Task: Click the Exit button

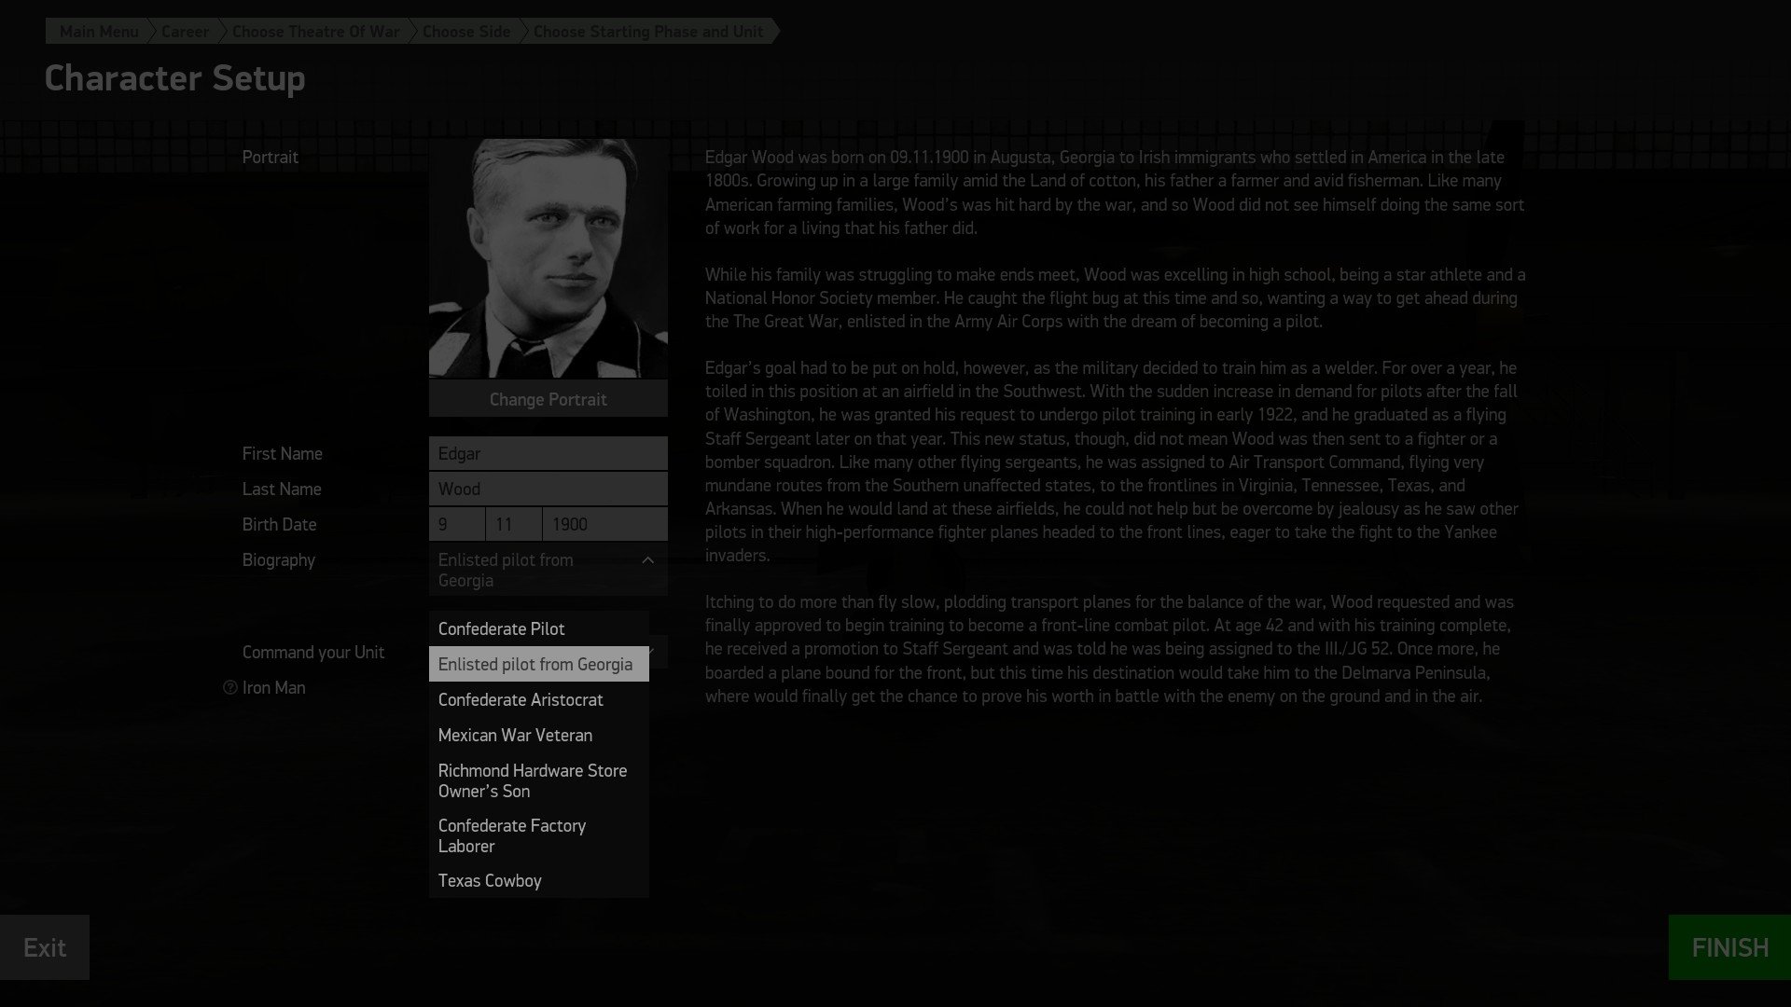Action: tap(45, 947)
